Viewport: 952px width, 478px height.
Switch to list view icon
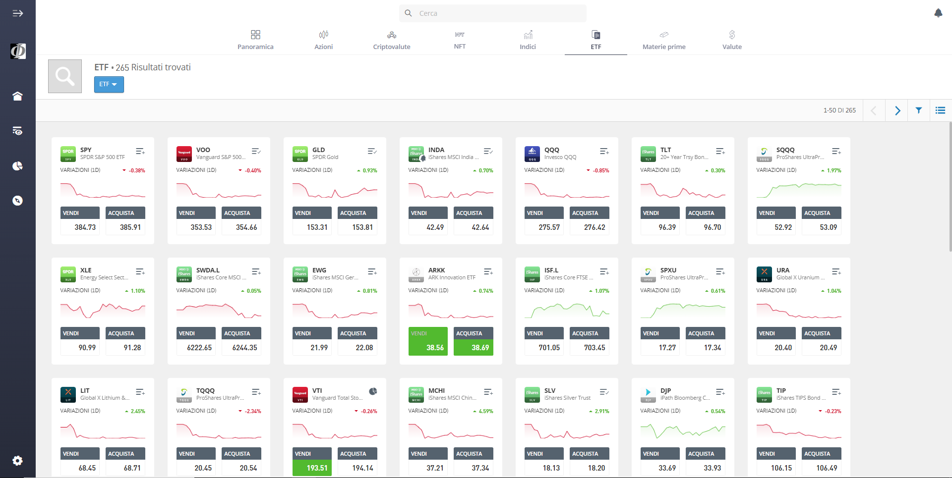click(x=941, y=110)
